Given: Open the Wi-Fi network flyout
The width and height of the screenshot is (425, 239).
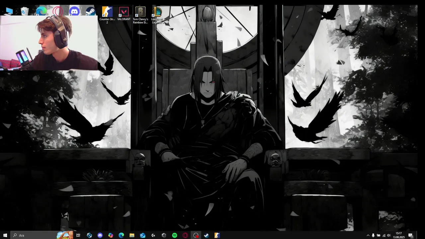Looking at the screenshot, I should pos(384,235).
